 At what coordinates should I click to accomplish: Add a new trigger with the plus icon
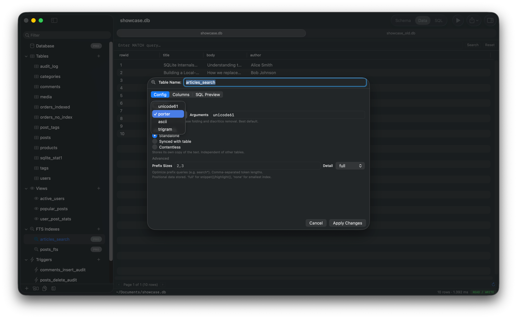point(99,260)
